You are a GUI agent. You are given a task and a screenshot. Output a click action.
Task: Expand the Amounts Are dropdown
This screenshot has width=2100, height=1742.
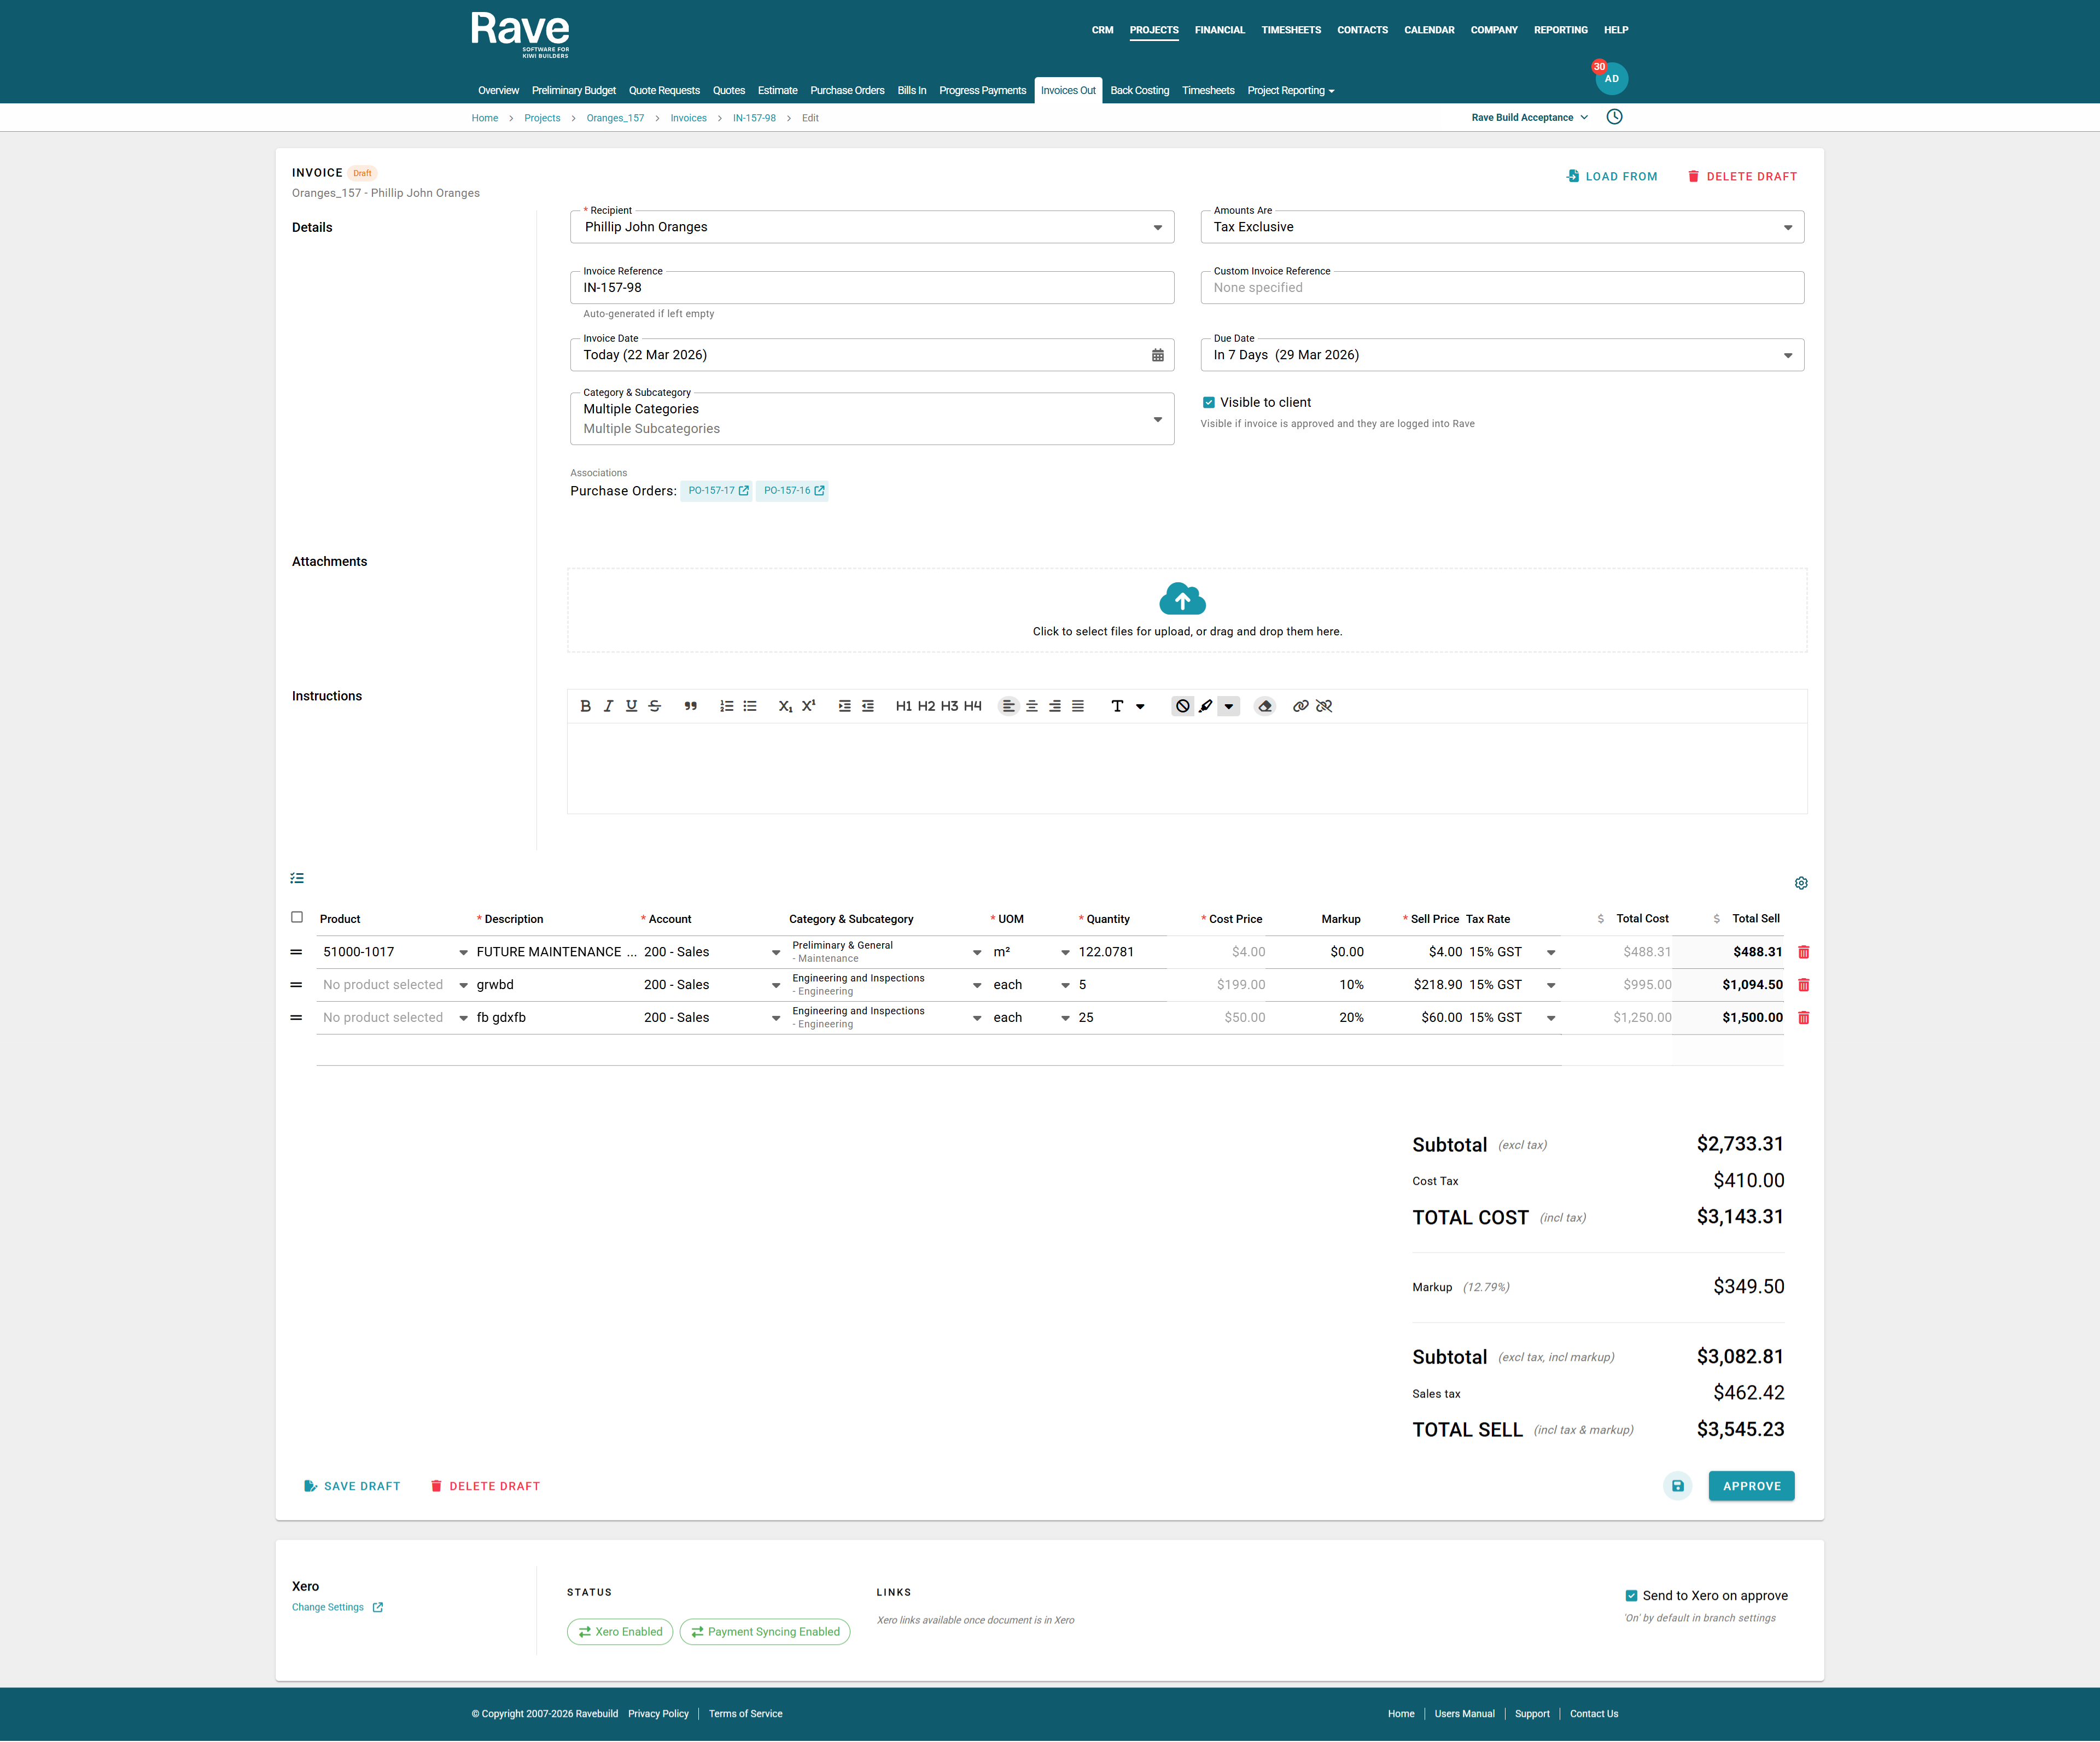coord(1787,228)
